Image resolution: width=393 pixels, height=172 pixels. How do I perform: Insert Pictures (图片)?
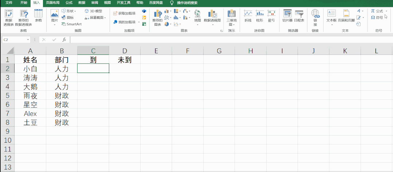coord(54,17)
